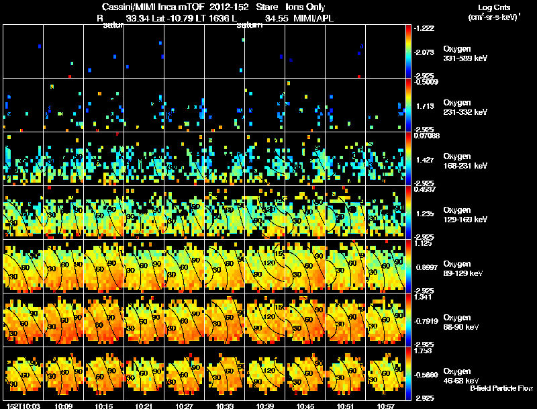The height and width of the screenshot is (409, 537).
Task: Select the Oxygen 68-90 keV label
Action: tap(461, 322)
